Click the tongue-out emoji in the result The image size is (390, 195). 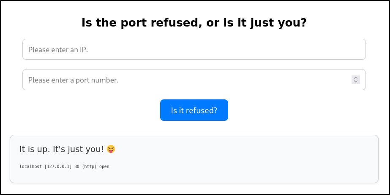[x=111, y=149]
